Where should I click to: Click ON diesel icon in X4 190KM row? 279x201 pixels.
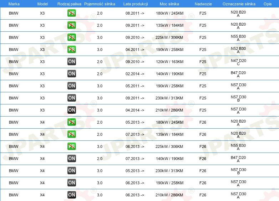[71, 159]
